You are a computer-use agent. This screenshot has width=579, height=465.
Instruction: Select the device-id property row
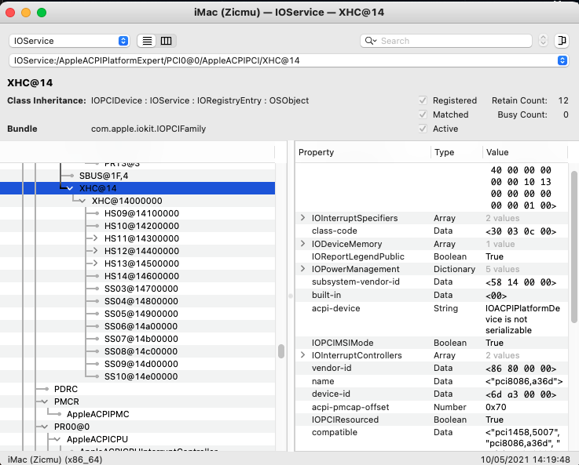(431, 394)
